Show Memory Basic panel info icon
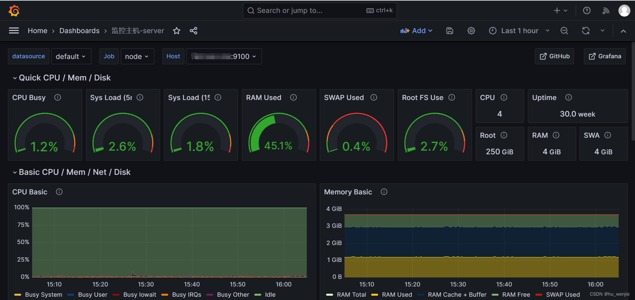Image resolution: width=635 pixels, height=300 pixels. coord(384,192)
